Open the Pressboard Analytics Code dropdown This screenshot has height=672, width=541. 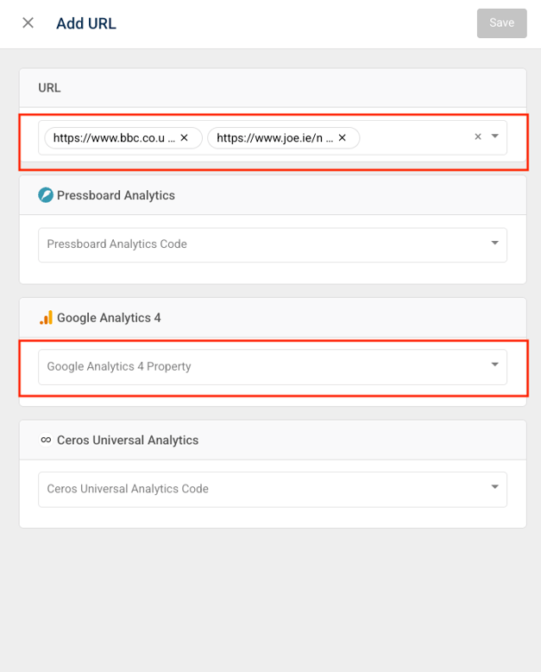coord(495,244)
